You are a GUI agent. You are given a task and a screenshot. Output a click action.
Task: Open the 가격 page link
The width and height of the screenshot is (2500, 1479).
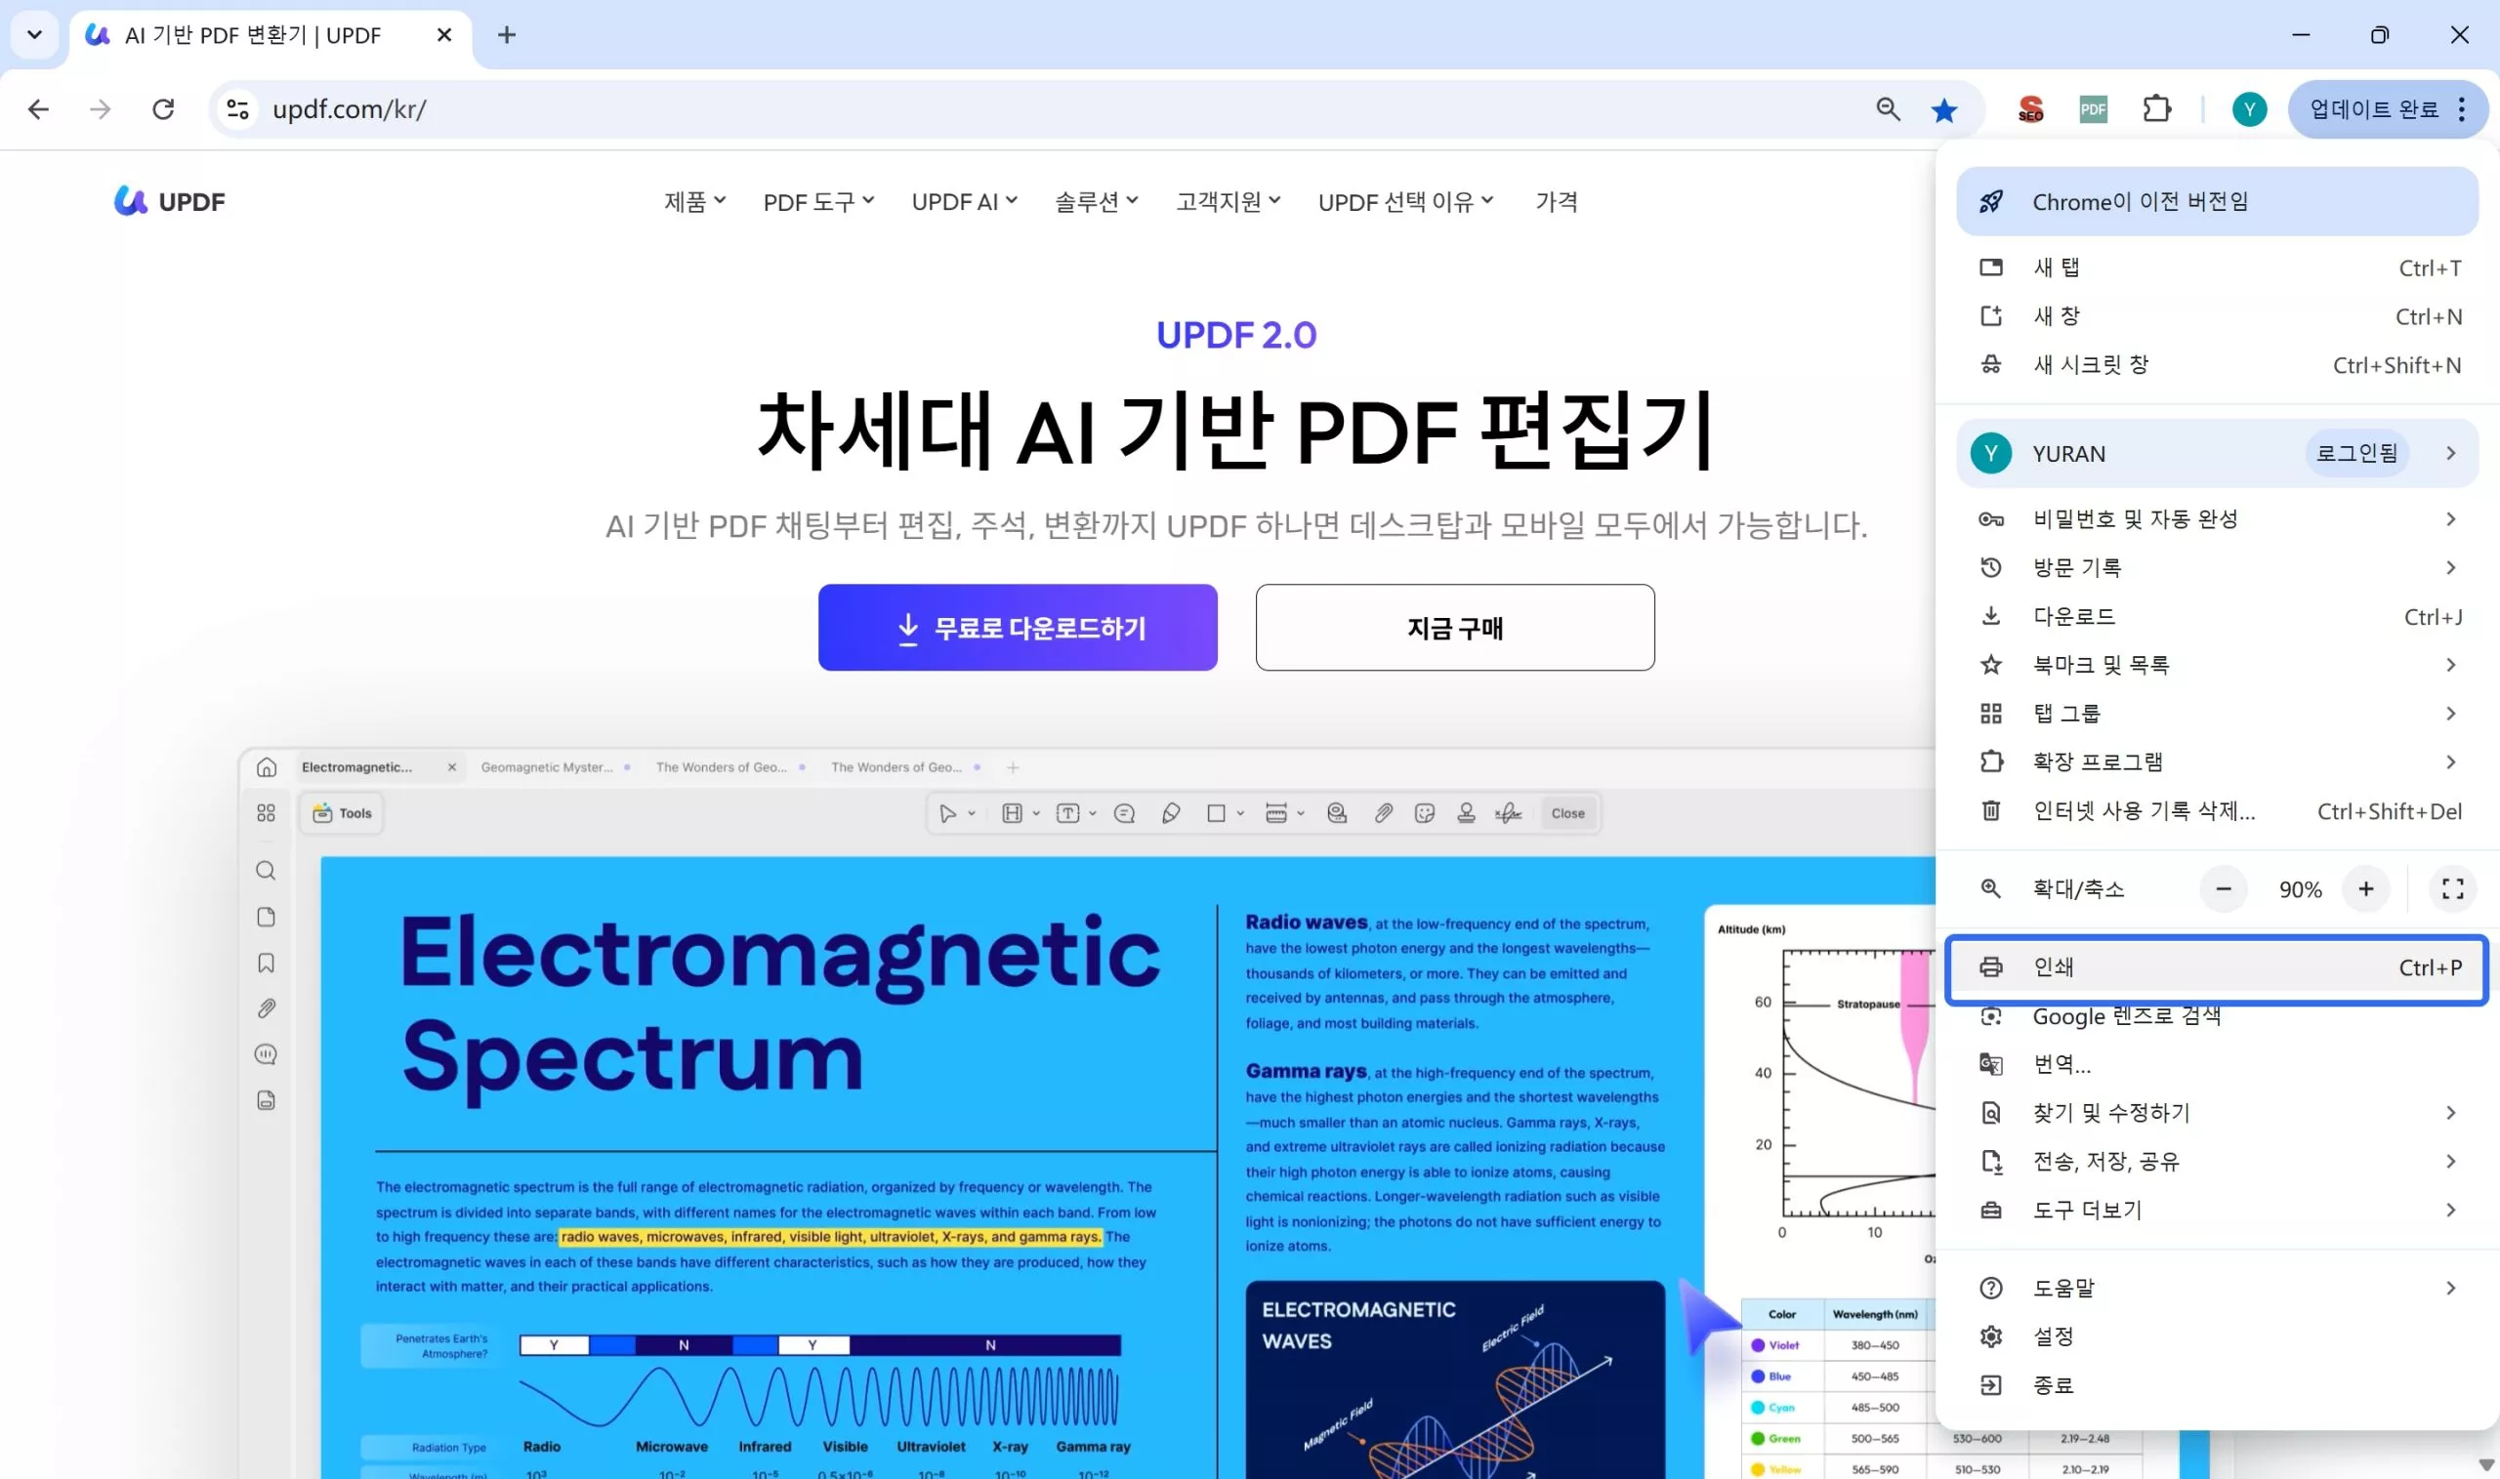click(1556, 201)
